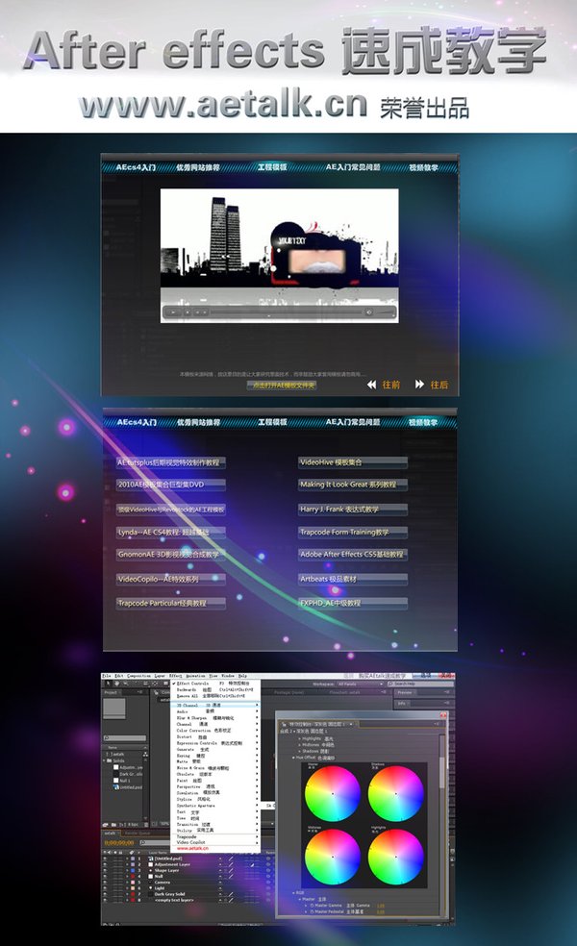Expand the Trapcode effects submenu

(215, 836)
